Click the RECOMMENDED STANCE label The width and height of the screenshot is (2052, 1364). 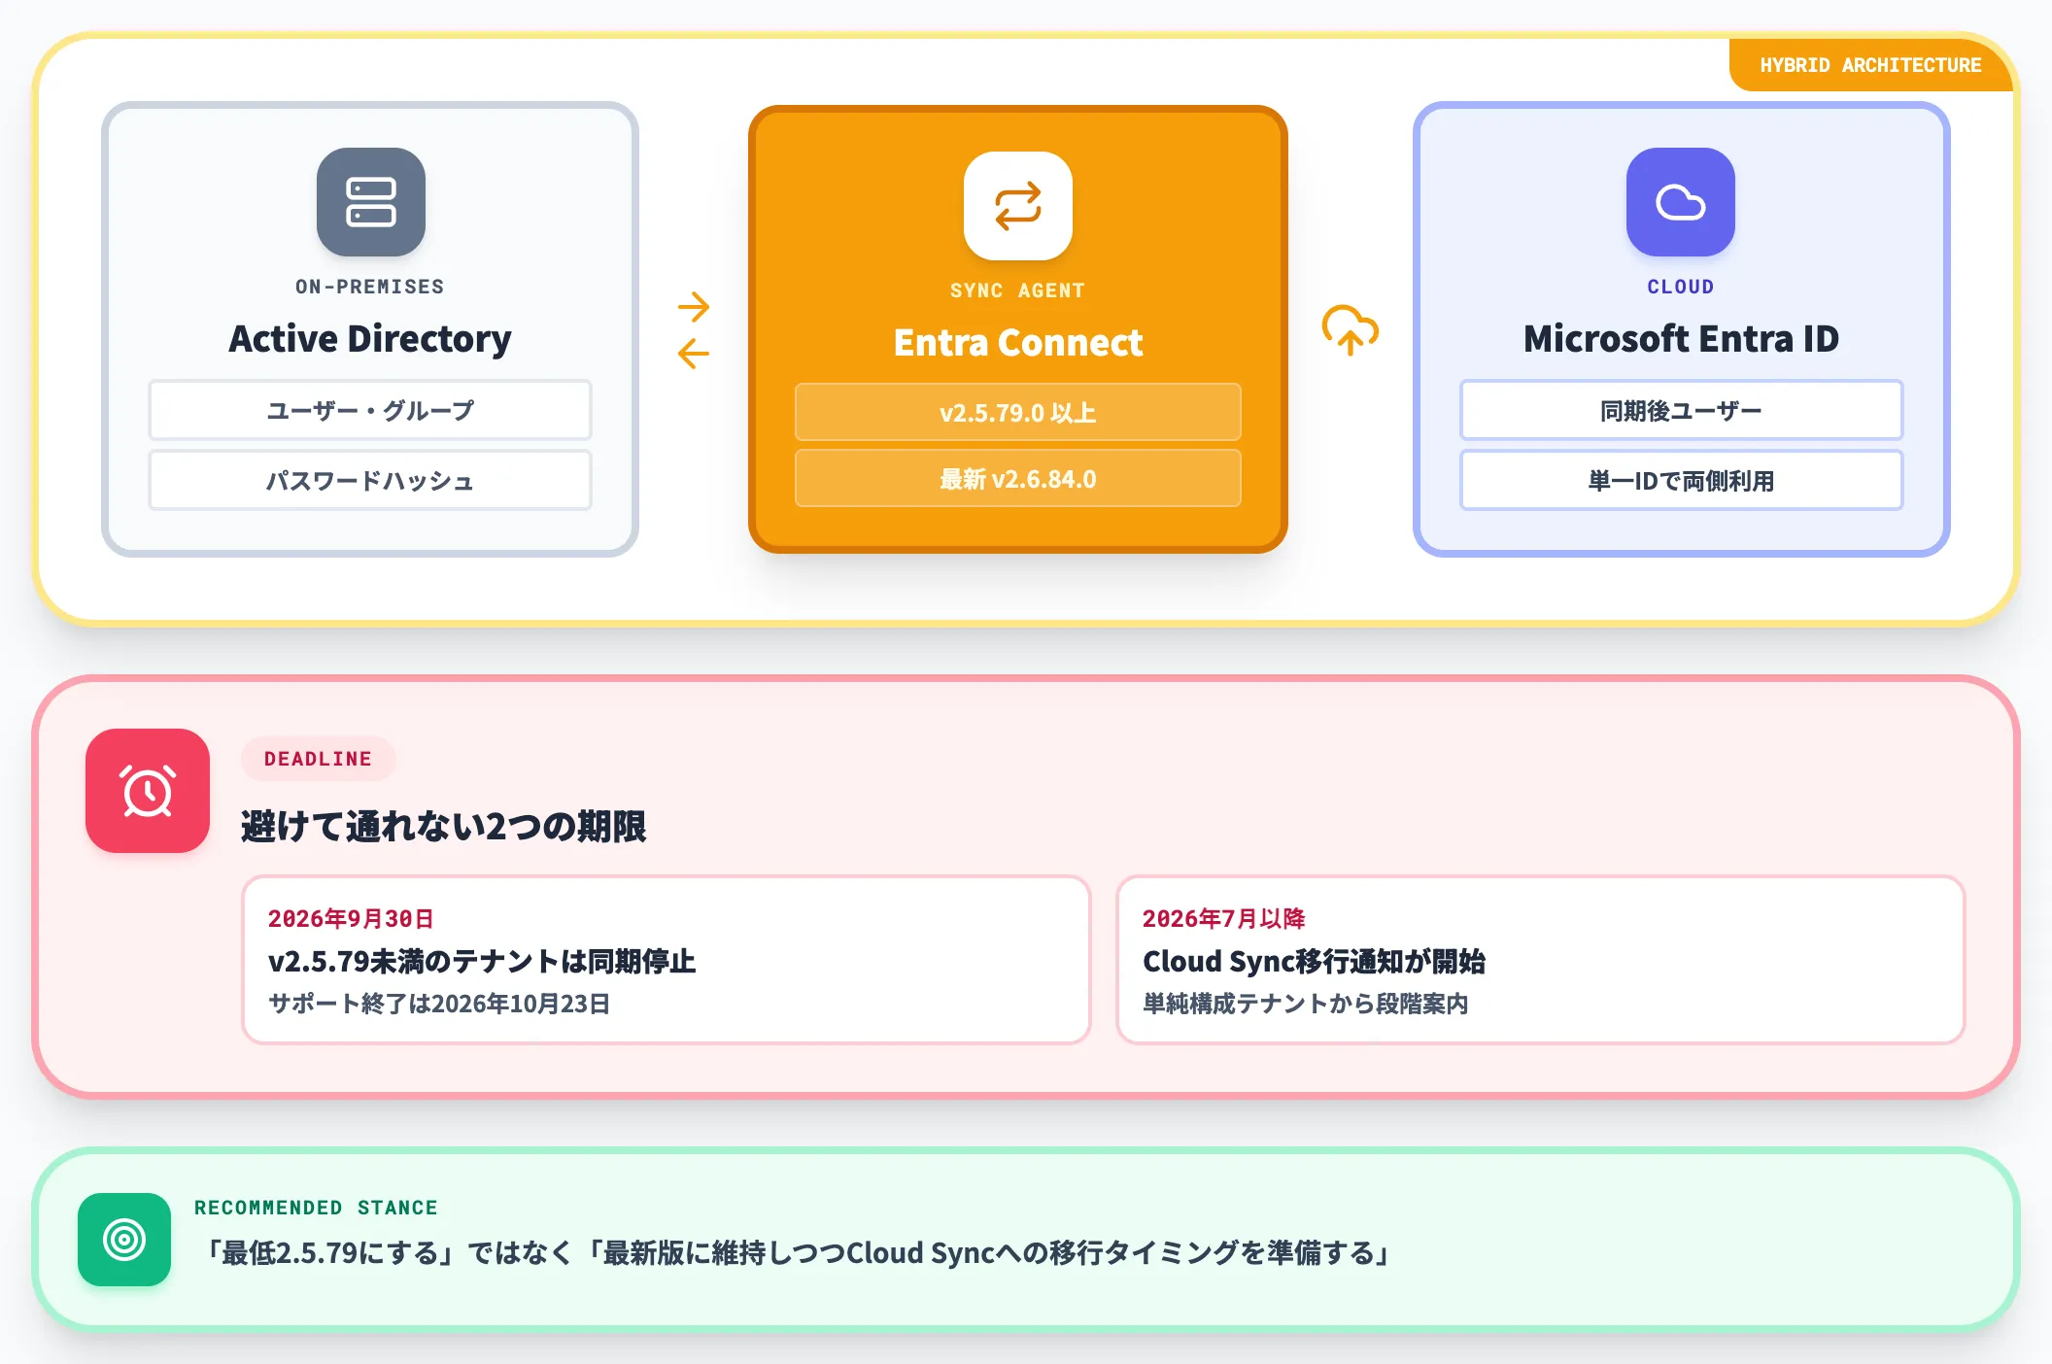tap(316, 1208)
